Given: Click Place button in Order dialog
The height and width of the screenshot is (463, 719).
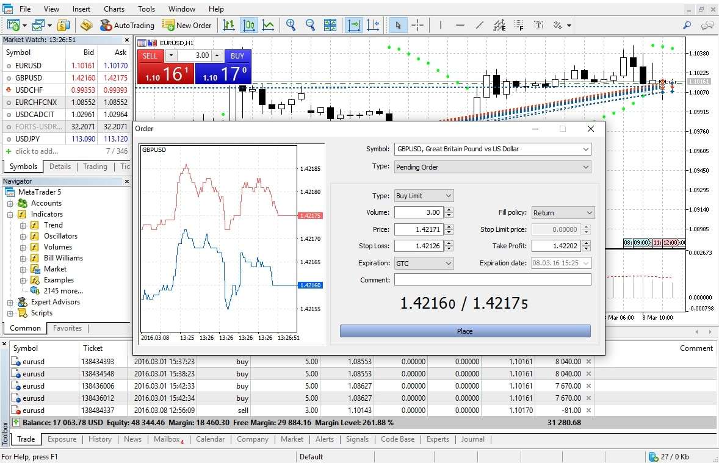Looking at the screenshot, I should point(465,331).
